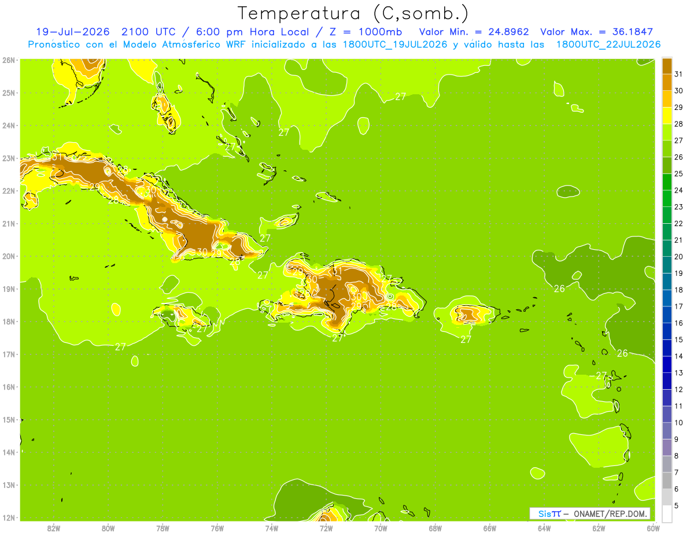Click the title 'Temperatura (C,somb.)'

(x=354, y=13)
